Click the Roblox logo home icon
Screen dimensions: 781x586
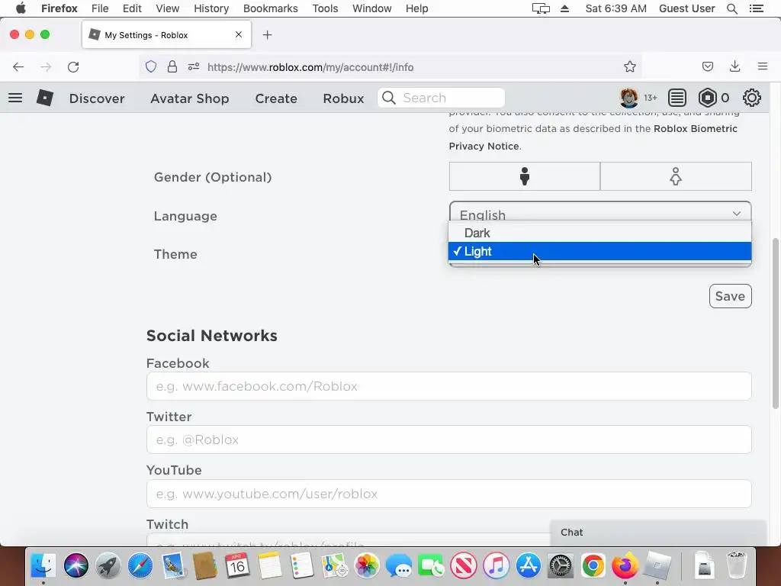tap(45, 98)
